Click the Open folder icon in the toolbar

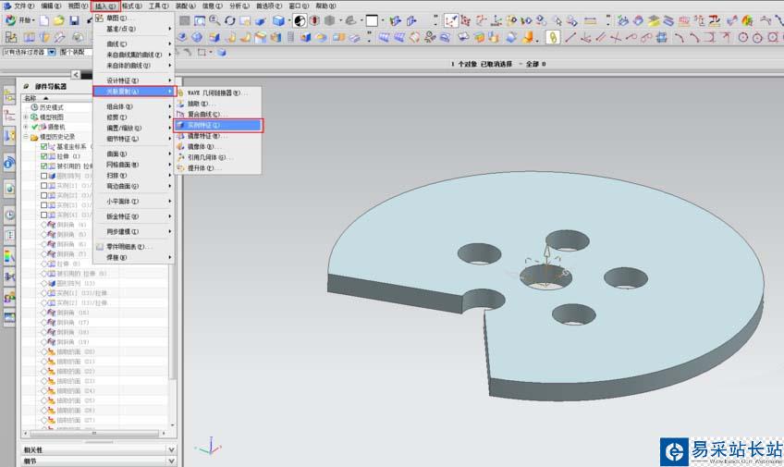[58, 20]
